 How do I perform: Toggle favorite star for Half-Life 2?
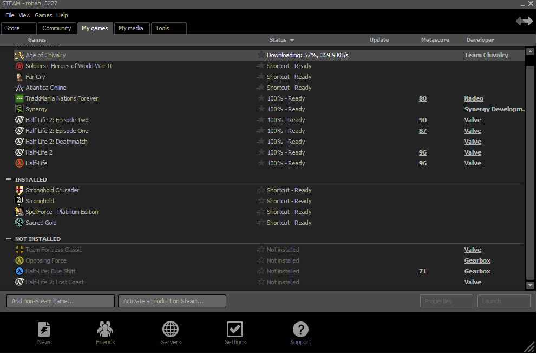click(x=260, y=152)
